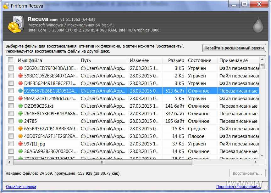Click the vertical scrollbar down arrow

pyautogui.click(x=262, y=156)
